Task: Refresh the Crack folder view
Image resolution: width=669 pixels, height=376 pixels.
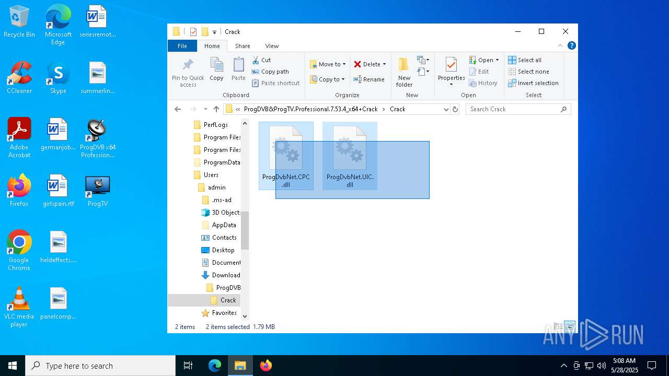Action: (x=455, y=109)
